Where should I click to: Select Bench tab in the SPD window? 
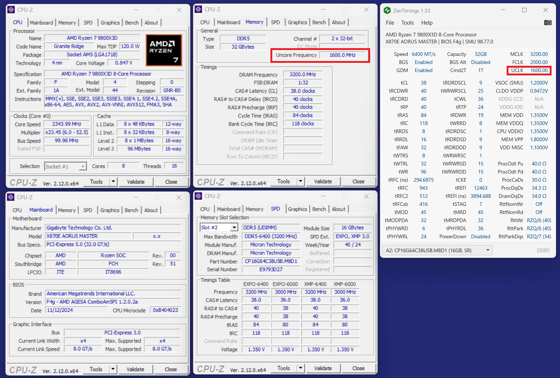tap(319, 209)
